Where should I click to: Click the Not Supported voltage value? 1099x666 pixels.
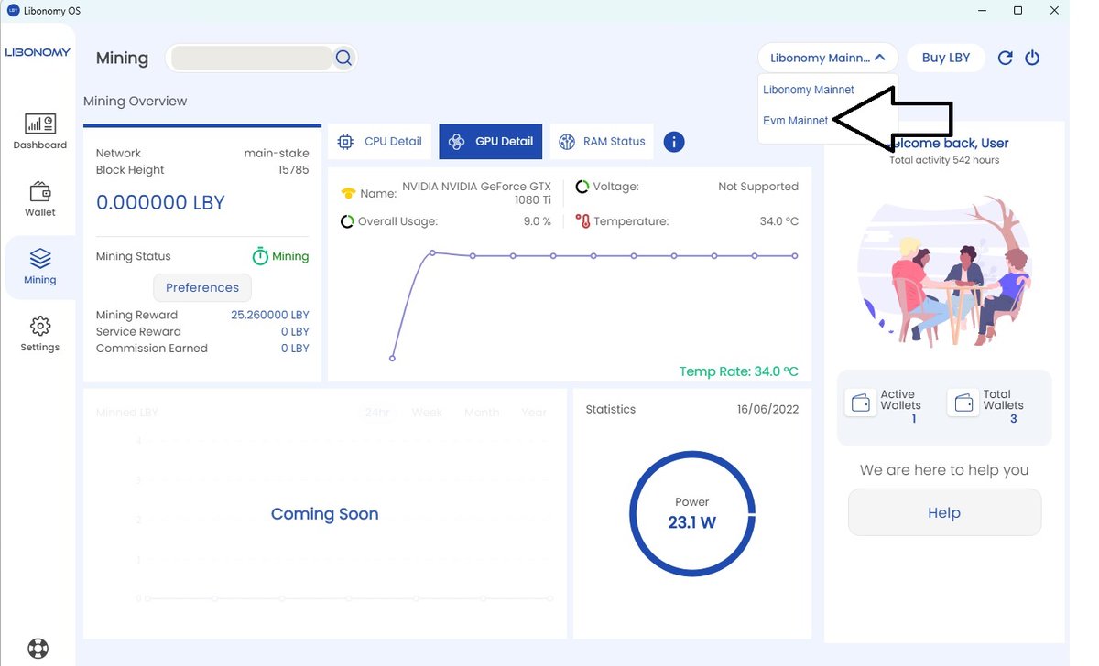(x=758, y=187)
